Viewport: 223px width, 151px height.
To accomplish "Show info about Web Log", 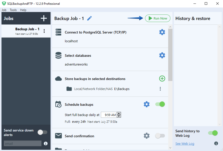I will tap(216, 143).
